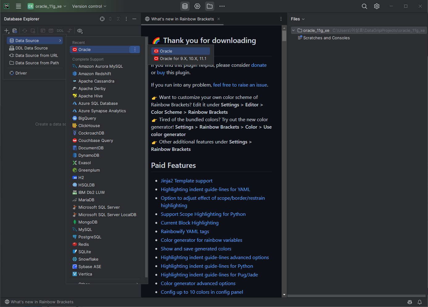Viewport: 428px width, 307px height.
Task: Click the Files tool window folder icon
Action: click(x=210, y=6)
